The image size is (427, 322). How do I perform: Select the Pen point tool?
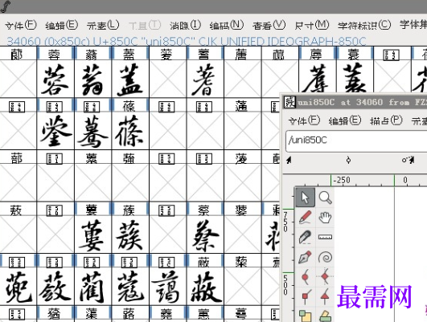coord(306,257)
